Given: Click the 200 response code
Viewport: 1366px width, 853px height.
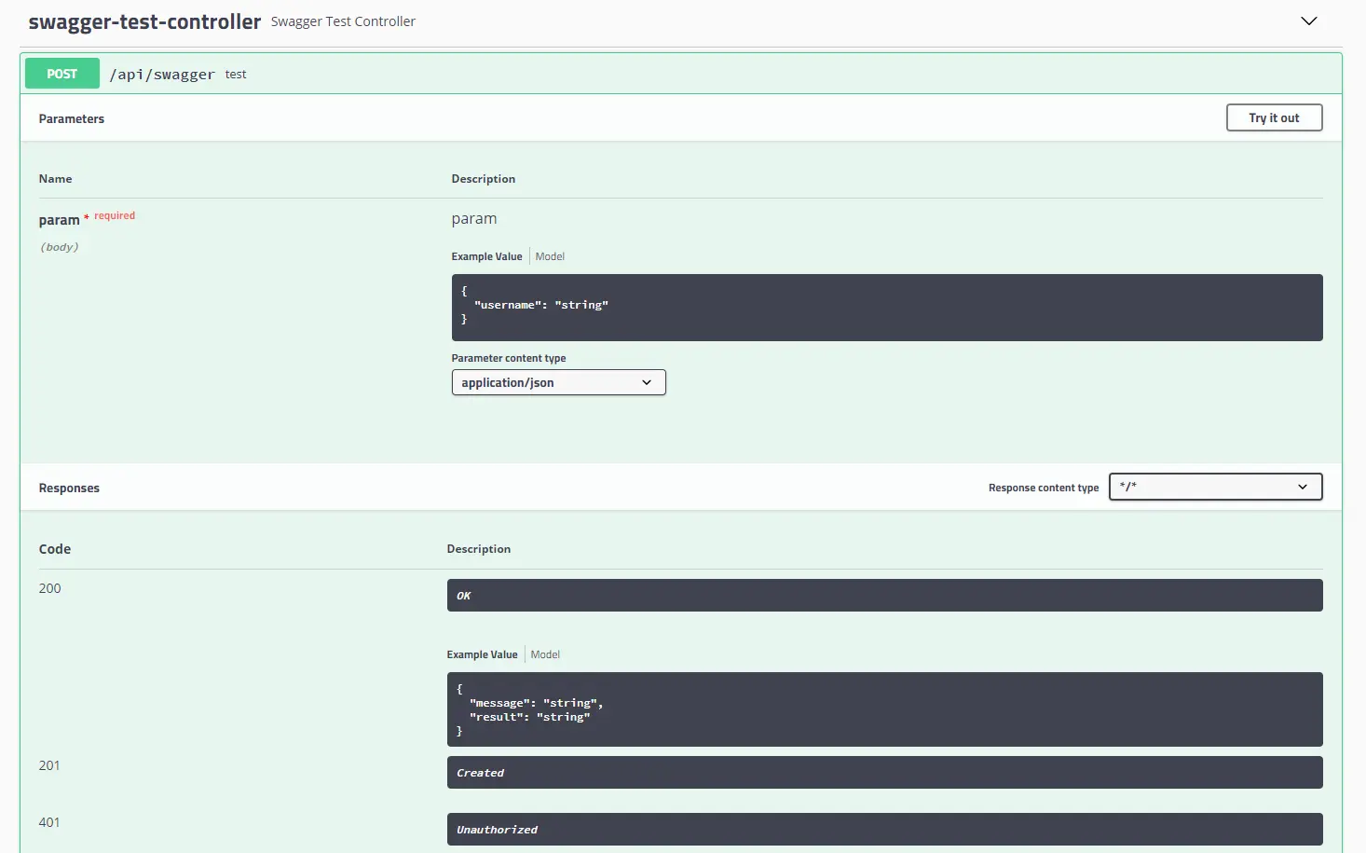Looking at the screenshot, I should pos(49,588).
